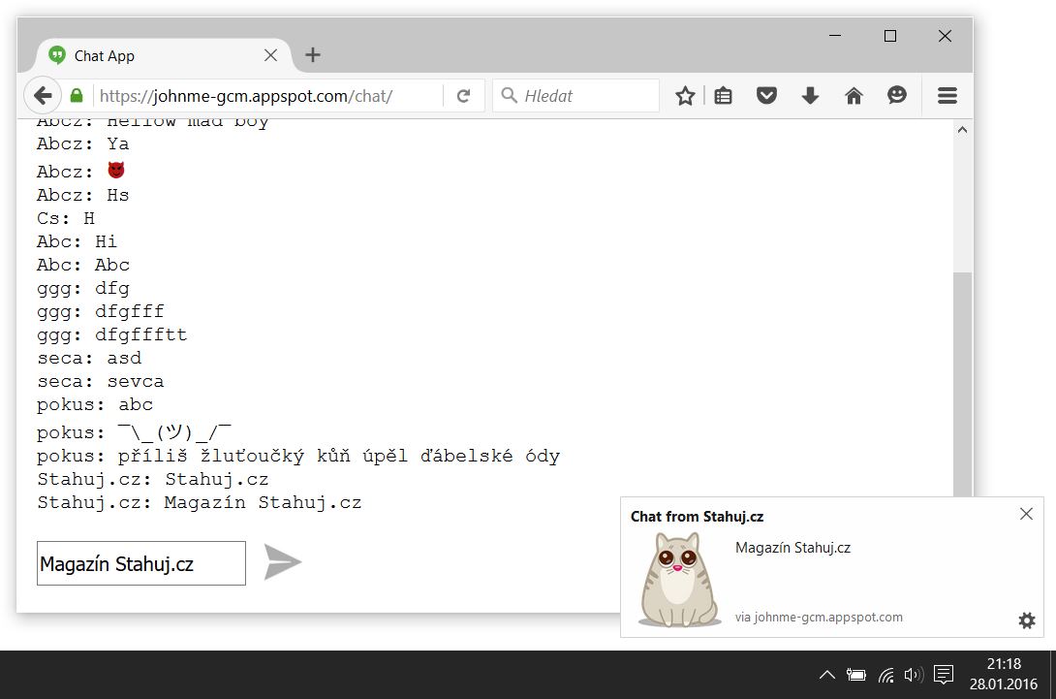This screenshot has height=699, width=1056.
Task: Click the message 'ggg: dfgfff'
Action: pos(101,311)
